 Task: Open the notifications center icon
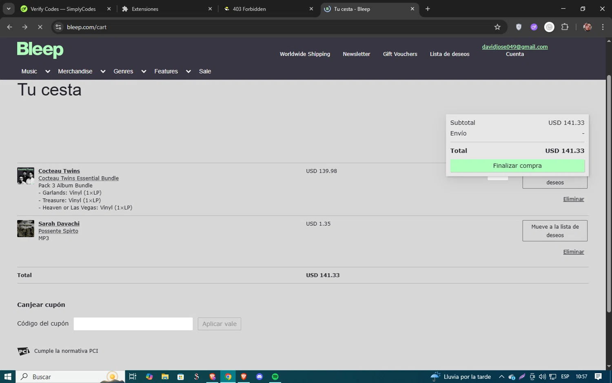tap(598, 376)
